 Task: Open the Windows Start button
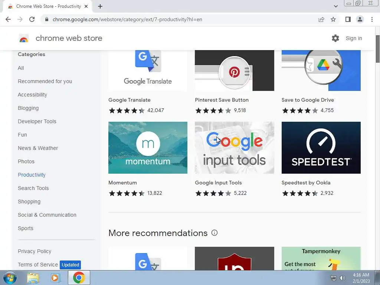click(10, 278)
